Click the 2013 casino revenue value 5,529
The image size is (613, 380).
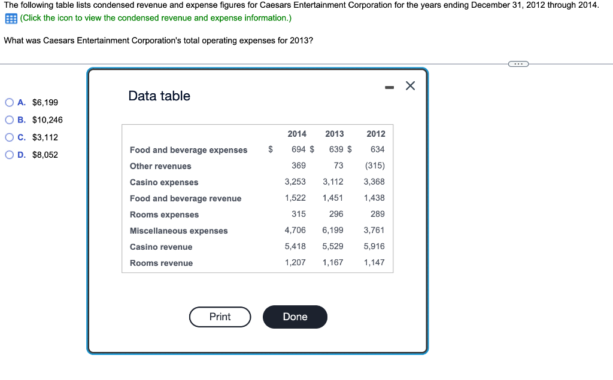coord(333,246)
